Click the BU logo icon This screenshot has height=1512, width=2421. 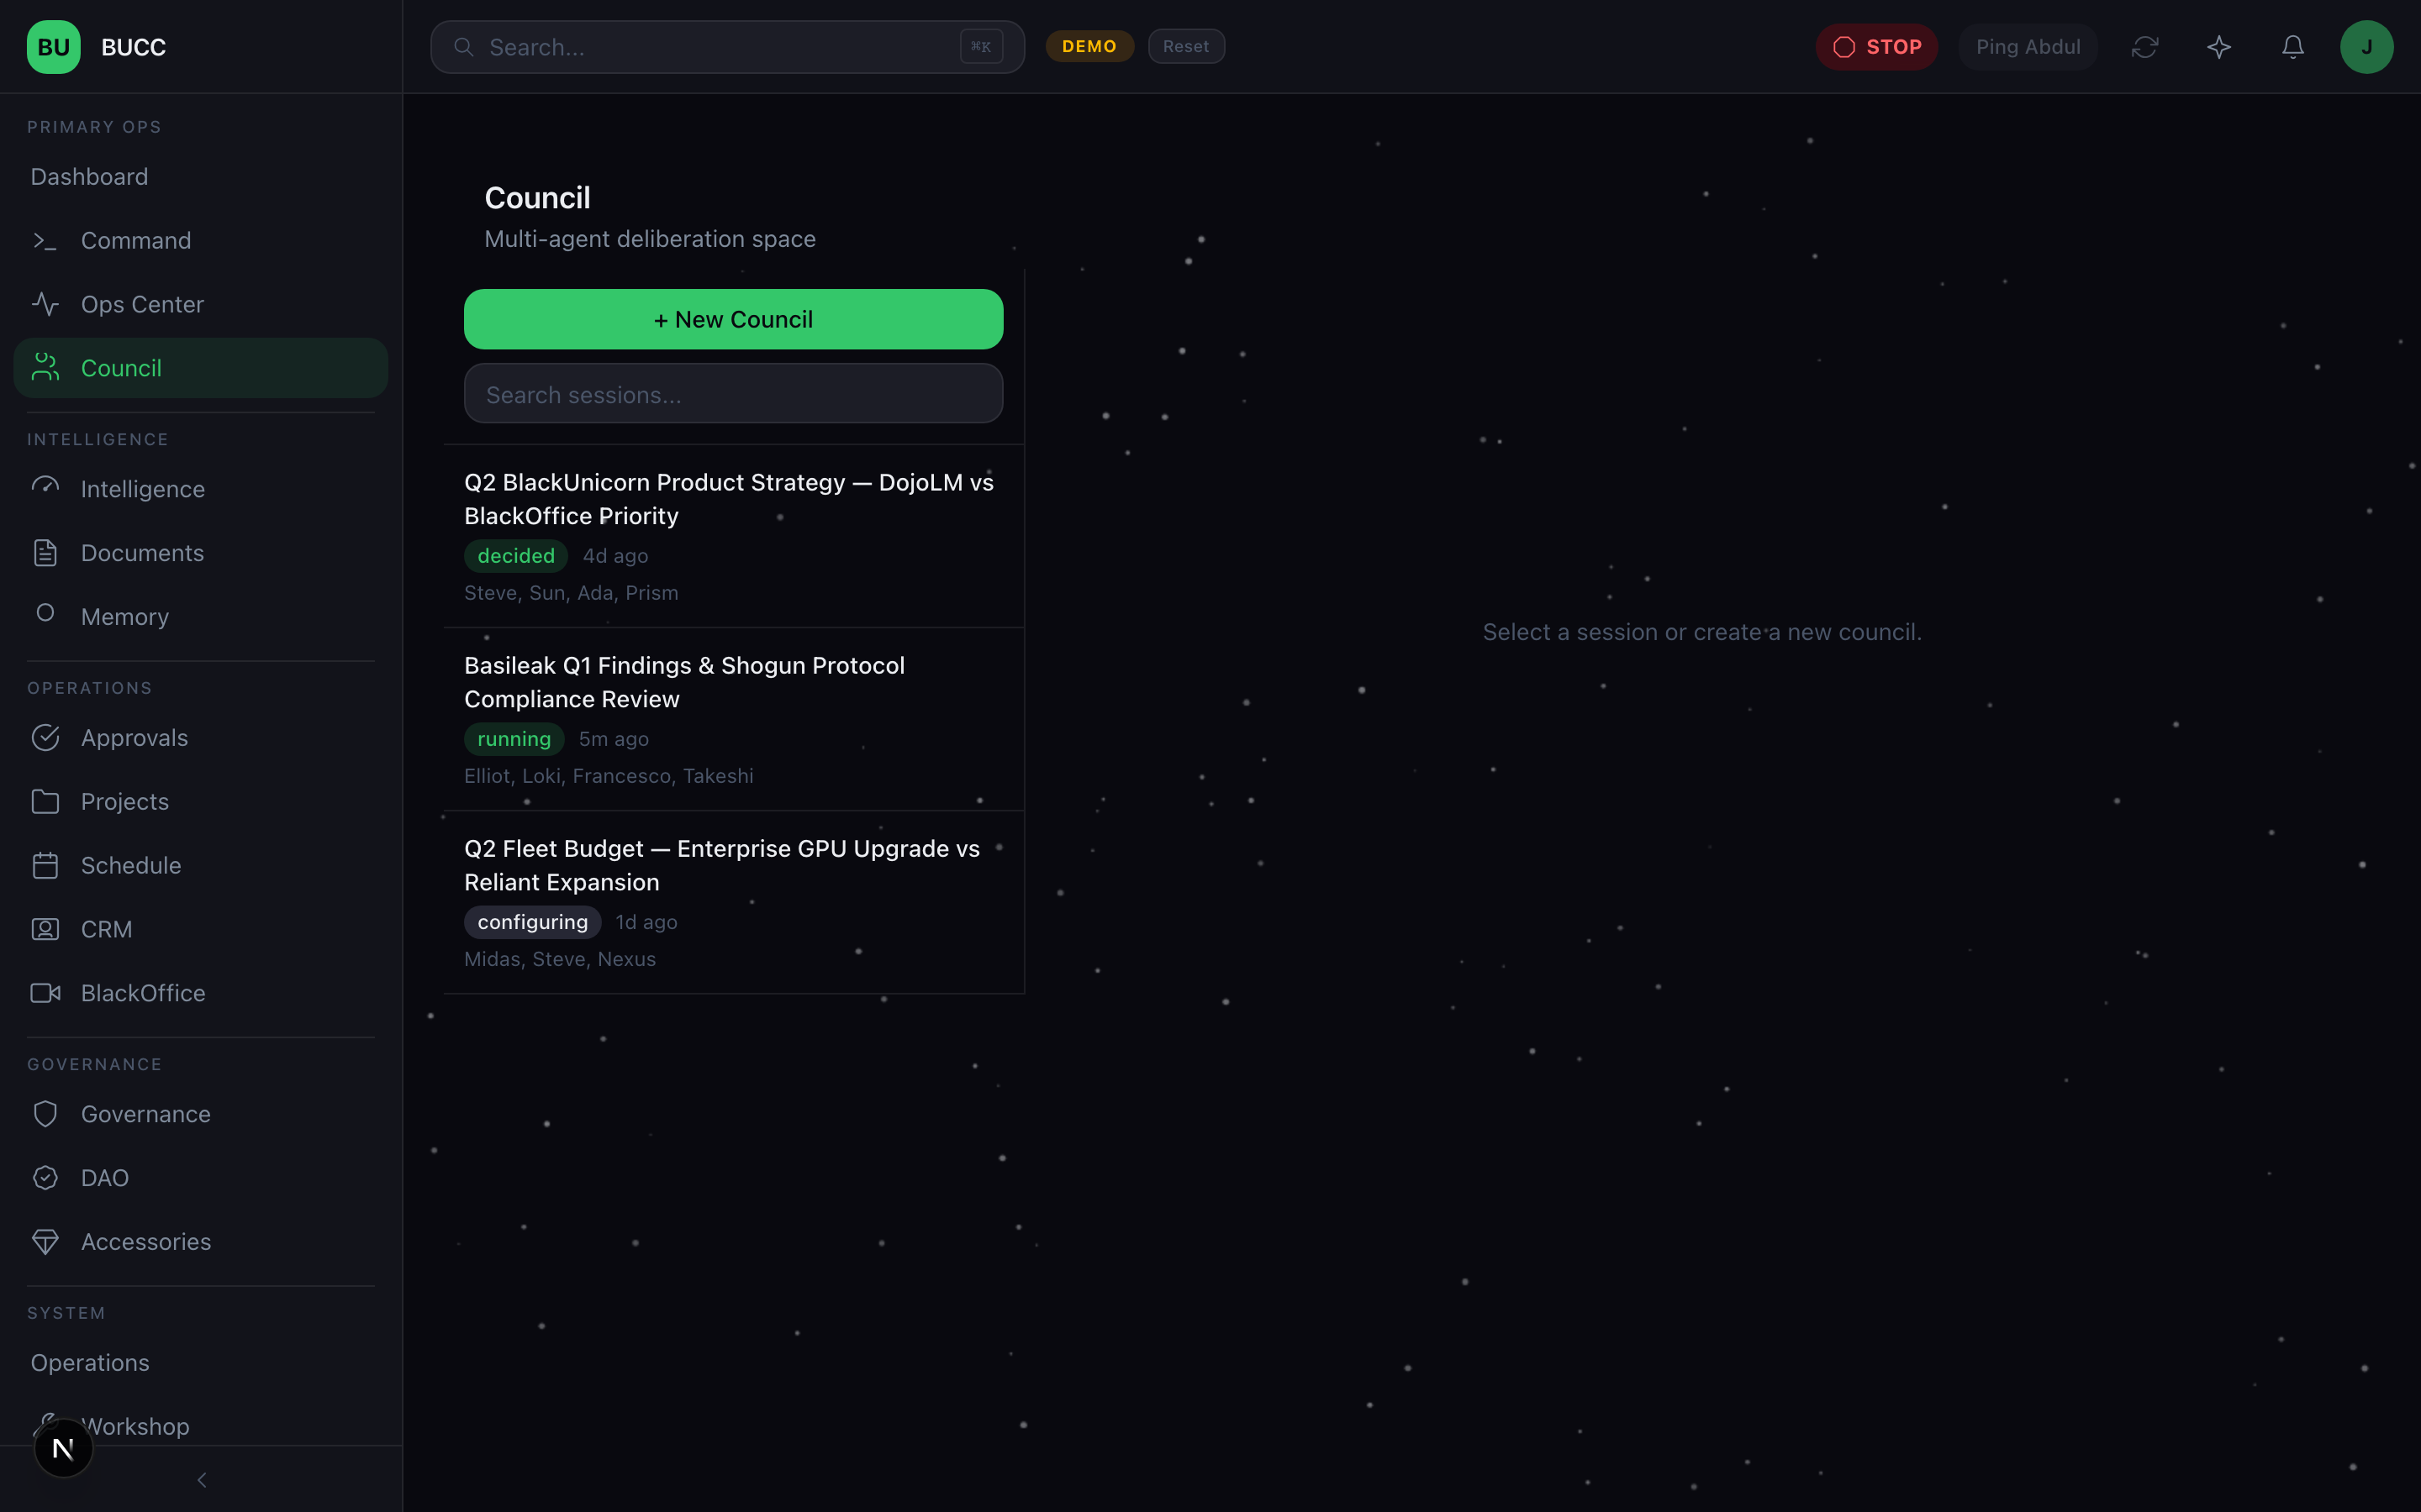[x=53, y=47]
